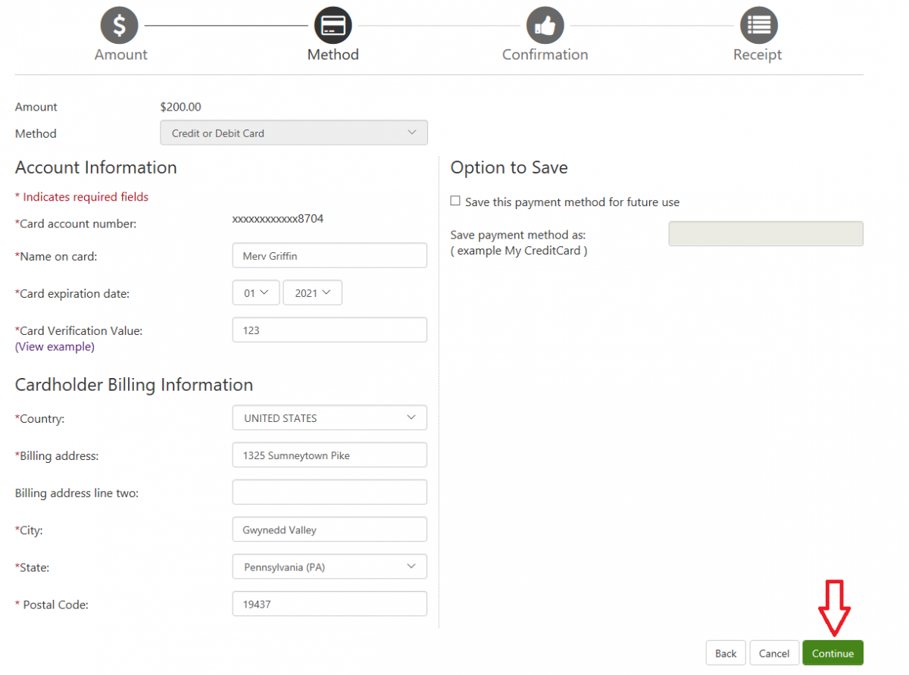Click the Account Information heading
This screenshot has height=675, width=909.
[x=96, y=167]
